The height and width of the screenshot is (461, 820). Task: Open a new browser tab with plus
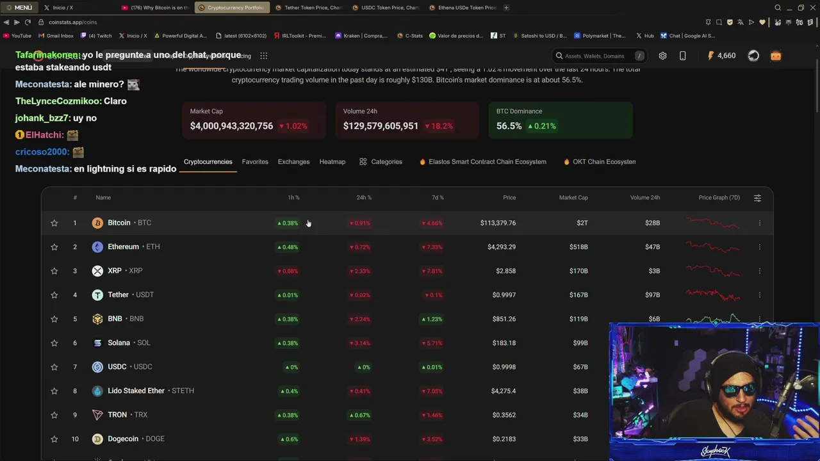click(x=506, y=8)
